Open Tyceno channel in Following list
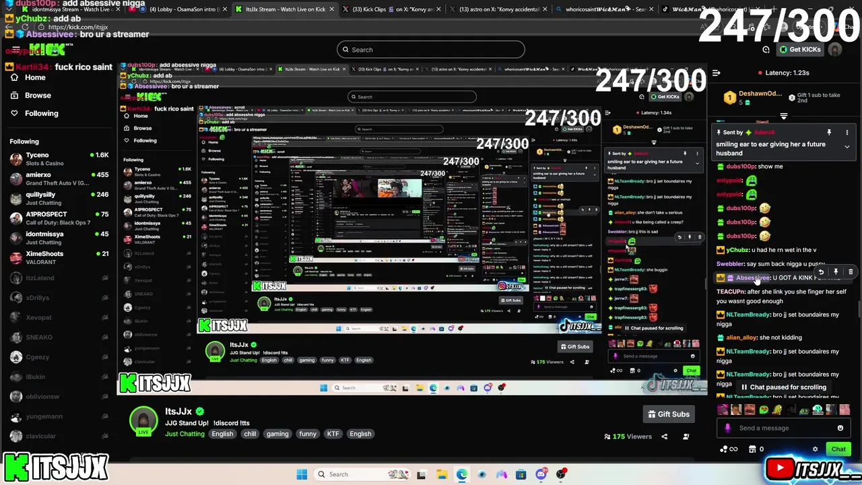Image resolution: width=862 pixels, height=485 pixels. point(59,160)
